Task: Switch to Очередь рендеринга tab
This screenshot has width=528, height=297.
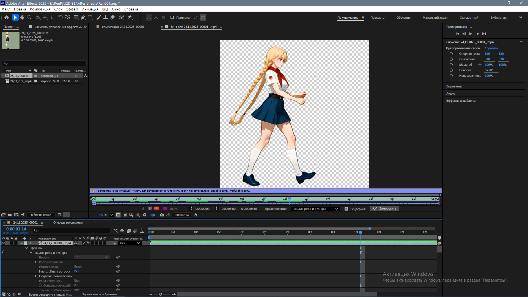Action: [x=68, y=222]
